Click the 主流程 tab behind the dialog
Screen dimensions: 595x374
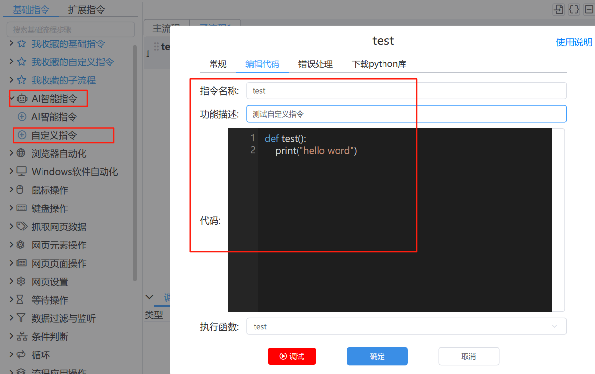tap(166, 28)
